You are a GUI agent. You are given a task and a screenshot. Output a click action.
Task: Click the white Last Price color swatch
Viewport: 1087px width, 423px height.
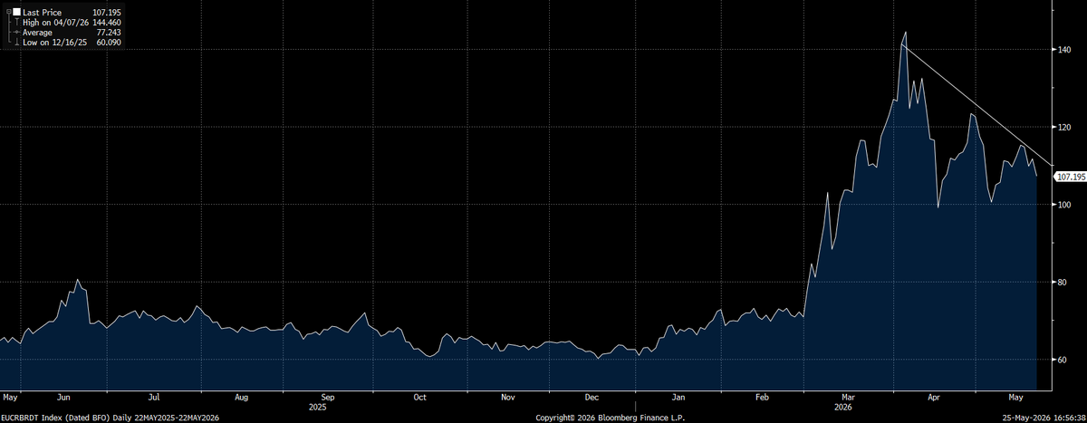coord(15,10)
